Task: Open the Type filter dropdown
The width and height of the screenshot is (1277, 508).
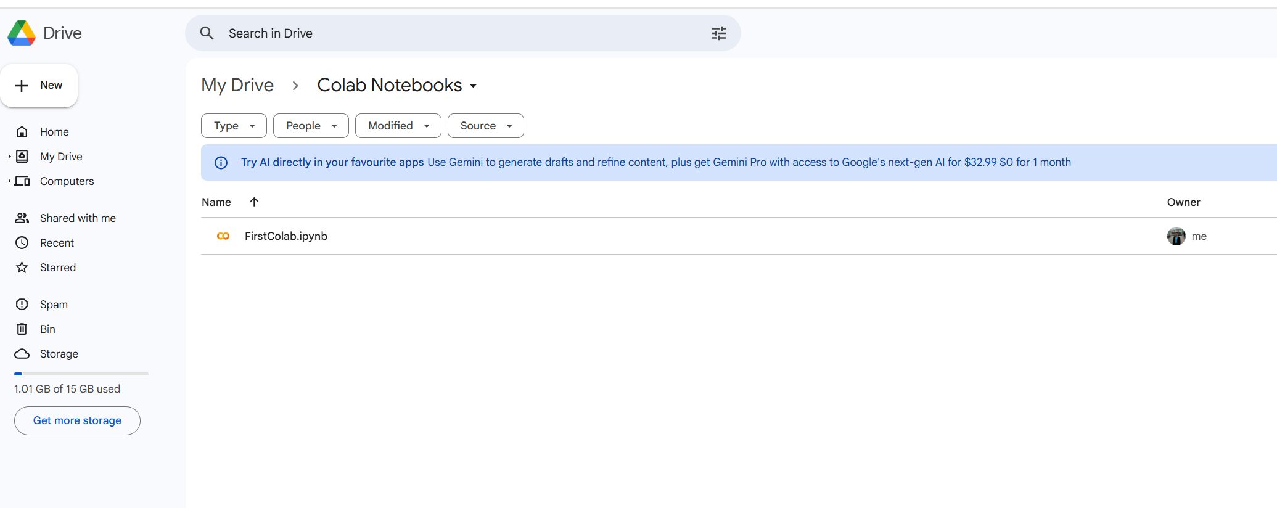Action: [234, 126]
